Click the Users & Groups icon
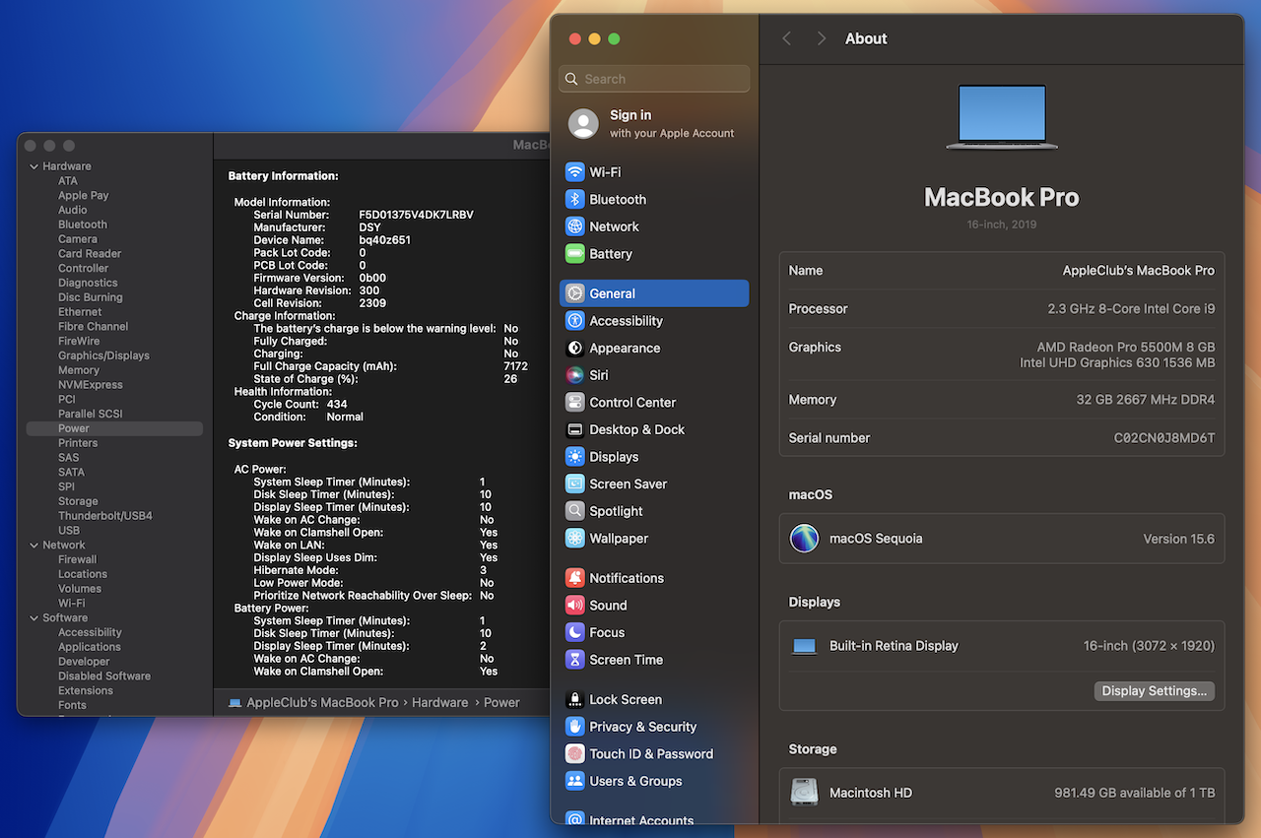Viewport: 1261px width, 838px height. (x=575, y=781)
